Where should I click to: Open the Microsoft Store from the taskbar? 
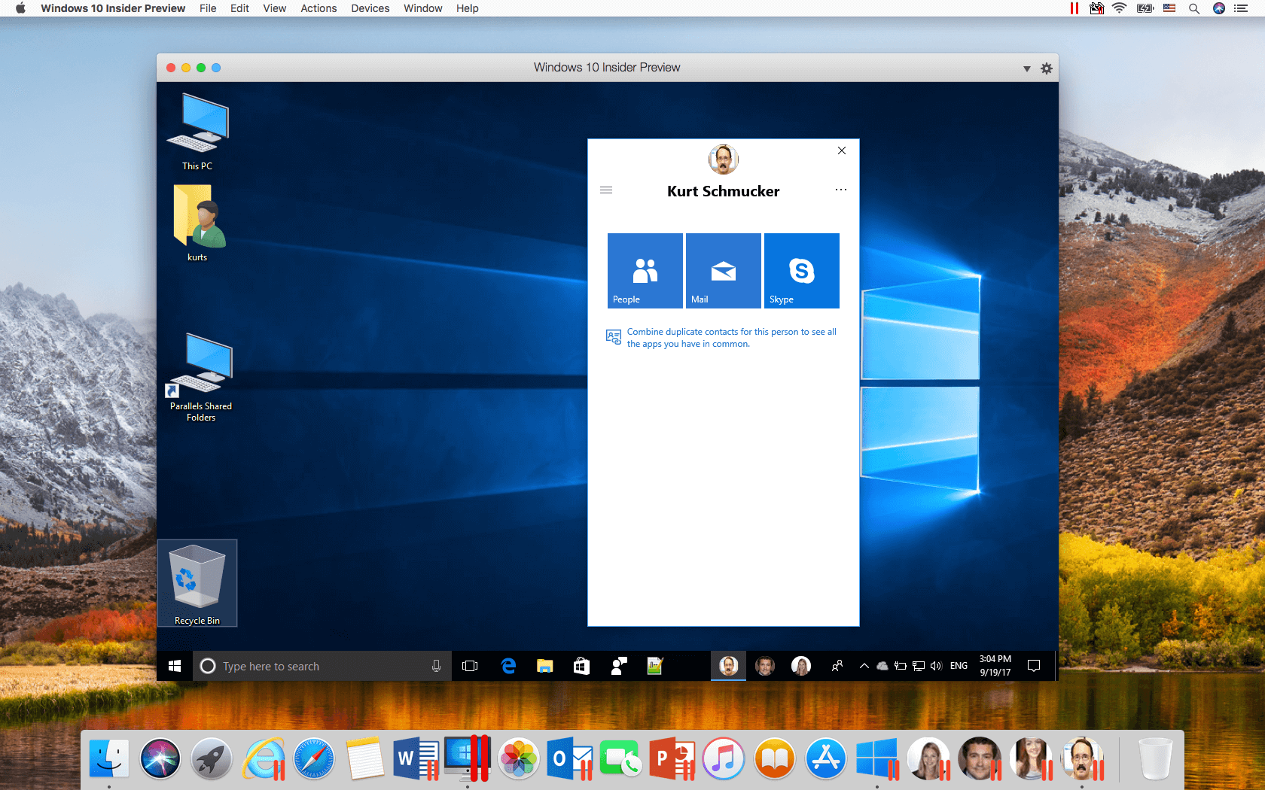click(581, 666)
